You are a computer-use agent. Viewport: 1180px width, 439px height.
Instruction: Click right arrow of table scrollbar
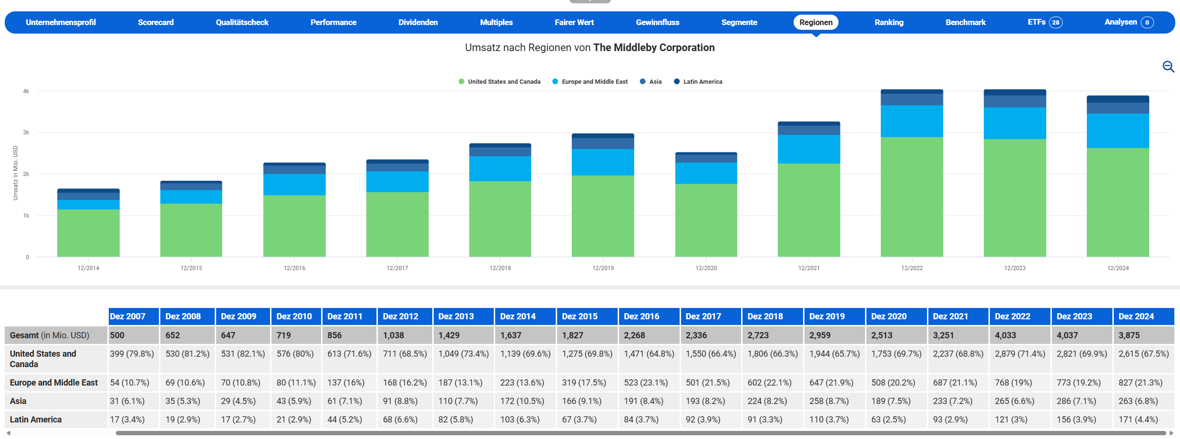click(1171, 433)
